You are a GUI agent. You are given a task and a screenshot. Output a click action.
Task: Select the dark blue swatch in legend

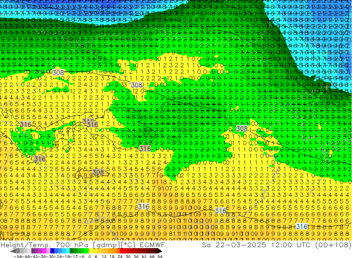[52, 251]
